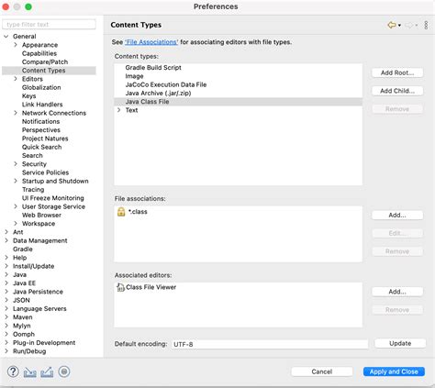Expand the Java preferences node
The image size is (435, 388).
[x=6, y=274]
